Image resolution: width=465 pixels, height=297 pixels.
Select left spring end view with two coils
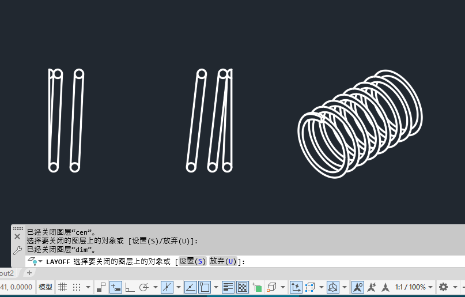[x=66, y=120]
